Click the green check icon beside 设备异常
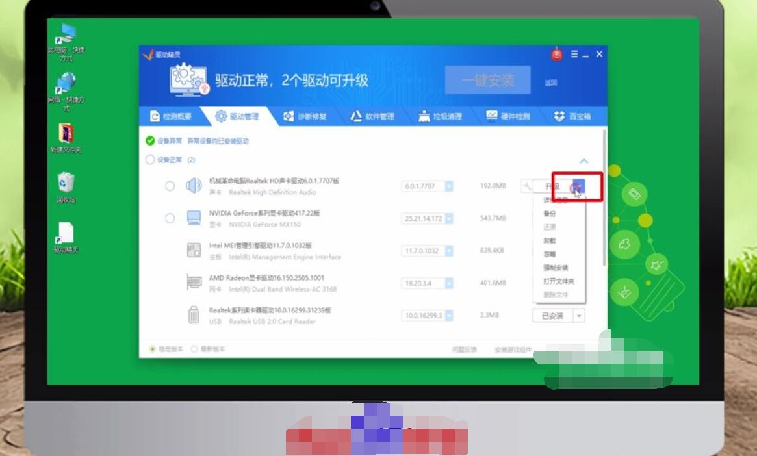 150,140
